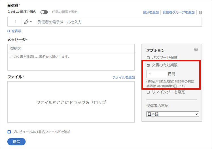
Task: Enable the リマインダーを設定 checkbox
Action: (148, 92)
